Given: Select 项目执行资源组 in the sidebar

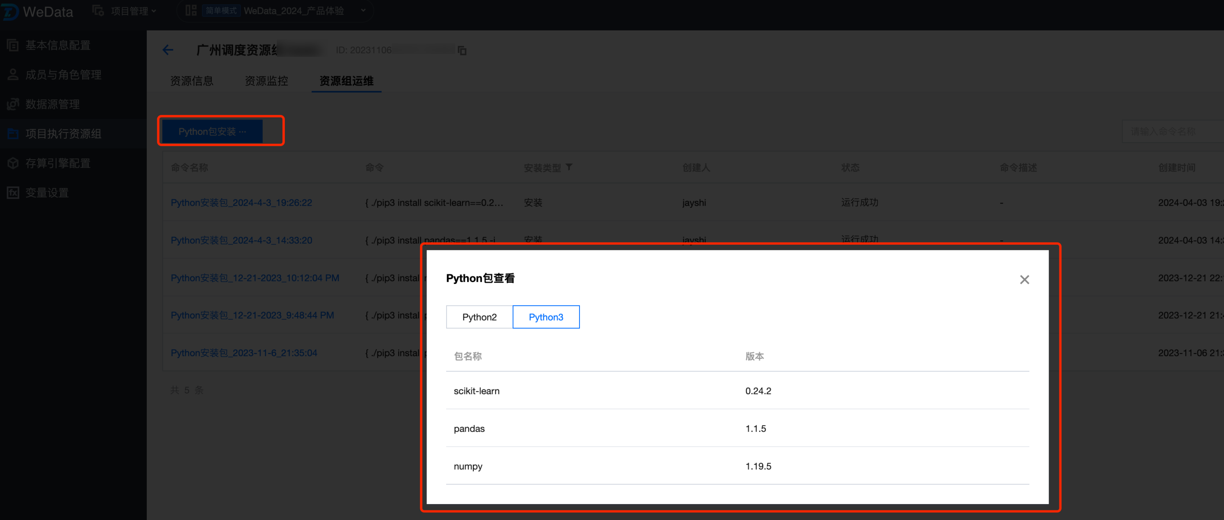Looking at the screenshot, I should point(63,134).
